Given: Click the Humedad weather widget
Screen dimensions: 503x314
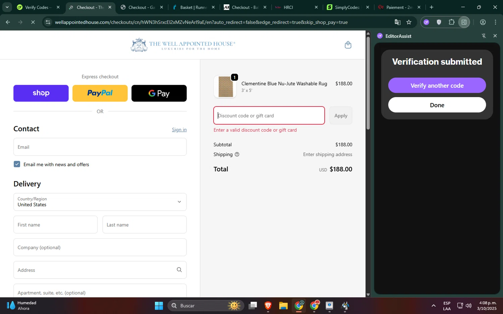Looking at the screenshot, I should (x=22, y=306).
